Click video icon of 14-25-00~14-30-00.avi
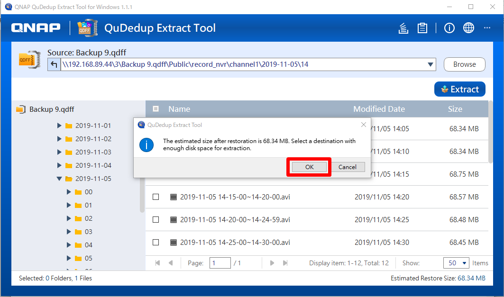 point(173,243)
